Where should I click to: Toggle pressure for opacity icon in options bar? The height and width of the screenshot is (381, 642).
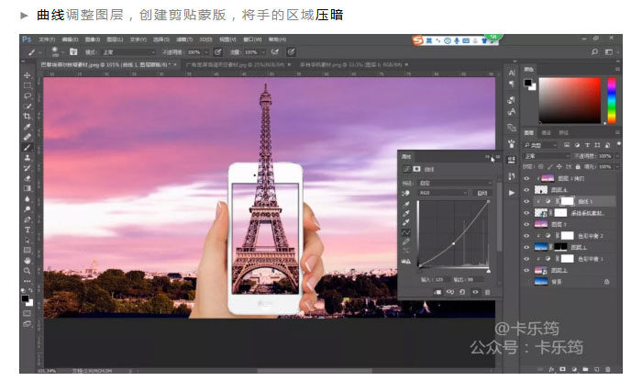218,52
